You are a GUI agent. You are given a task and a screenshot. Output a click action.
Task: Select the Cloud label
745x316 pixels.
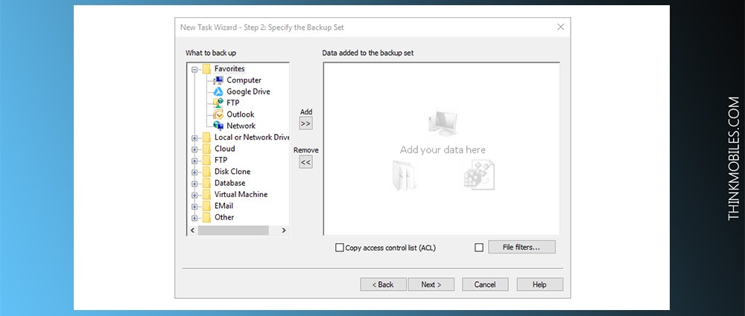pyautogui.click(x=224, y=149)
